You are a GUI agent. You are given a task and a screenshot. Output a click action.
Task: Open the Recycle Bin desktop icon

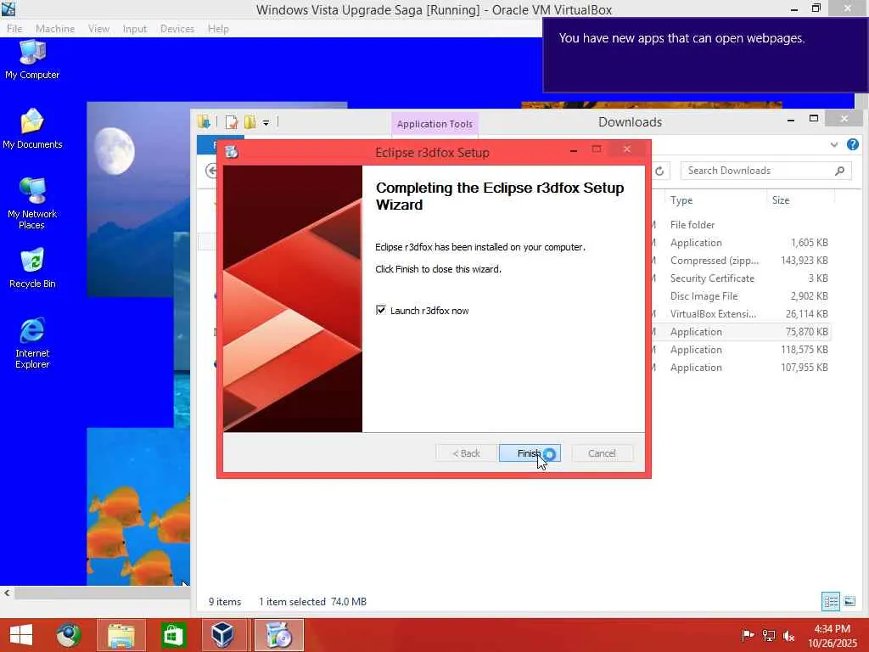[x=32, y=268]
